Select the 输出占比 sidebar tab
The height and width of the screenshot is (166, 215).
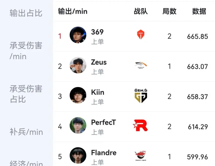point(26,13)
